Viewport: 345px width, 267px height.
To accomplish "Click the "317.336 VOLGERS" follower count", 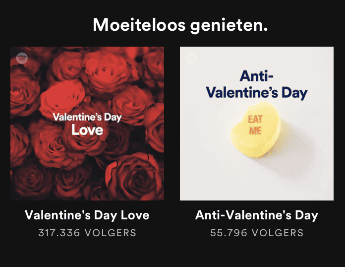I will (87, 232).
